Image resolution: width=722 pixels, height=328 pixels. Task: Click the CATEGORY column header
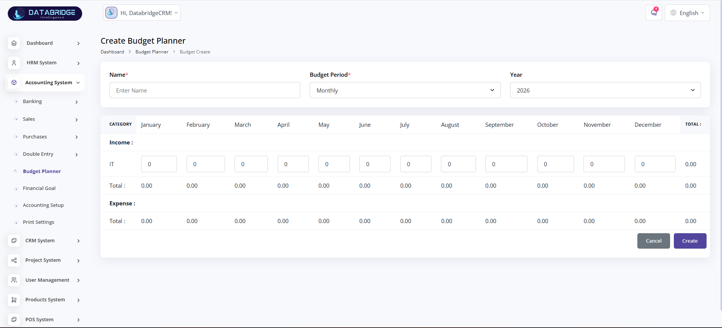(x=120, y=124)
